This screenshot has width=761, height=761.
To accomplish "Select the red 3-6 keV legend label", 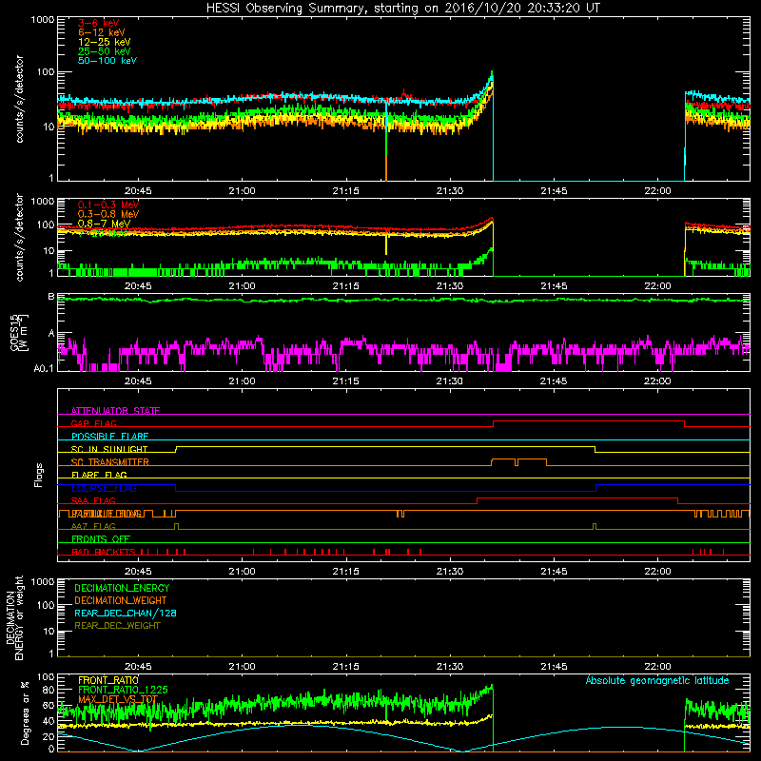I will [x=98, y=23].
